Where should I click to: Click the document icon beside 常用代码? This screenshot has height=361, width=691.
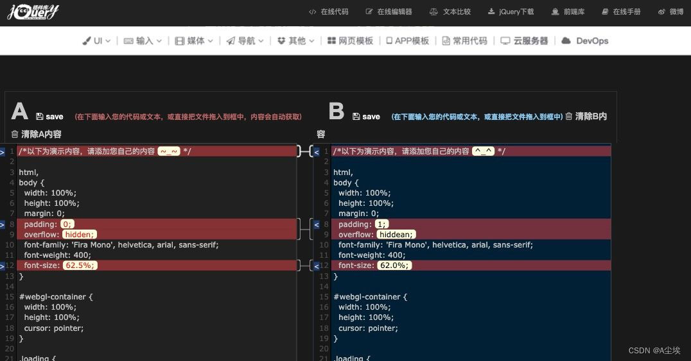click(x=446, y=41)
